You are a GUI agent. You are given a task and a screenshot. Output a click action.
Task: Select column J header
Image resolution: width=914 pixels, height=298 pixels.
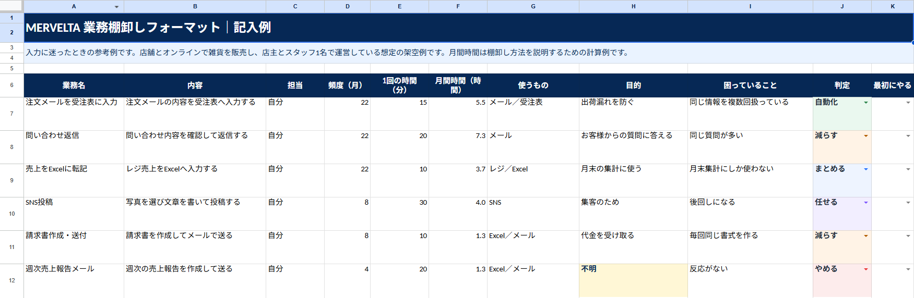point(842,6)
